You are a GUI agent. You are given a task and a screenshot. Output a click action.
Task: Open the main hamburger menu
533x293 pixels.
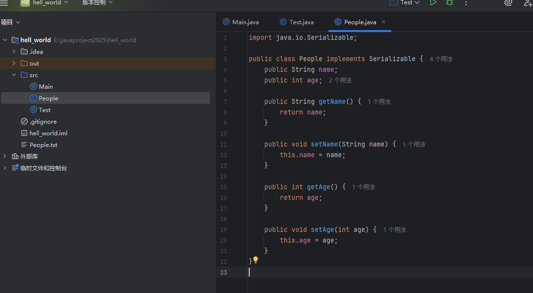click(4, 2)
